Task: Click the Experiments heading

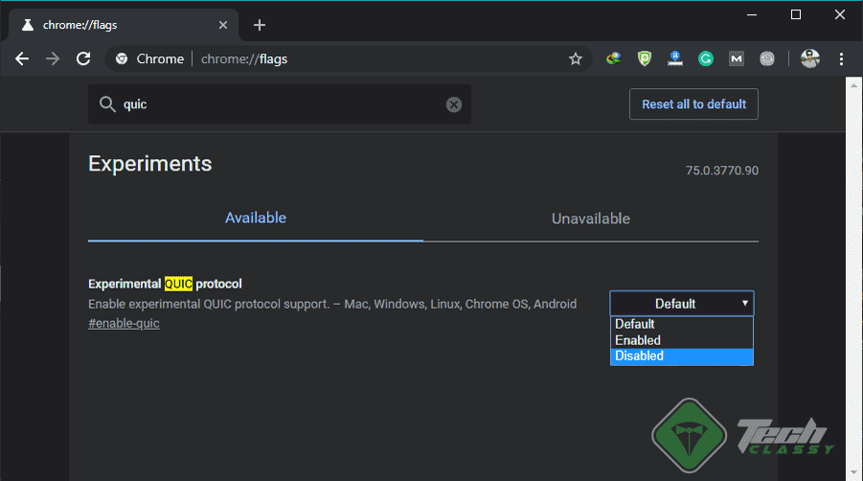Action: point(149,164)
